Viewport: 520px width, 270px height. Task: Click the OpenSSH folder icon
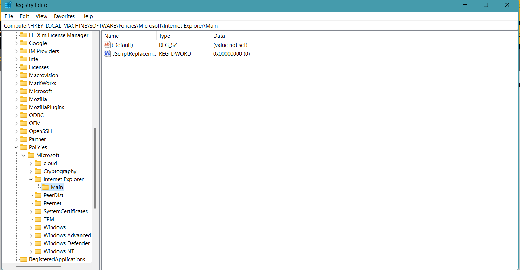pos(24,131)
